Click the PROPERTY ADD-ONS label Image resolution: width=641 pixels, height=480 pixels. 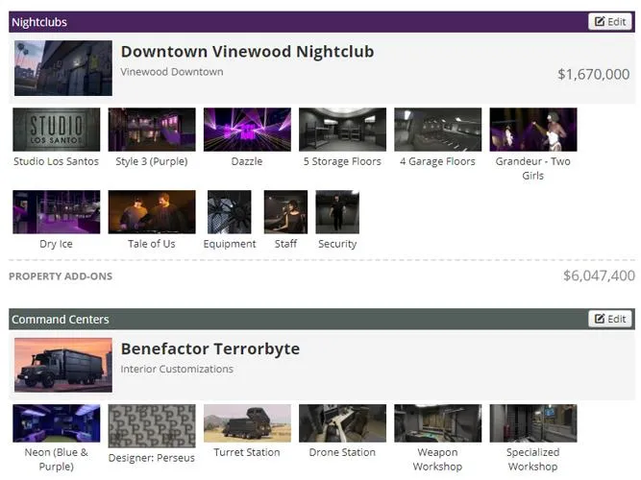click(x=61, y=276)
